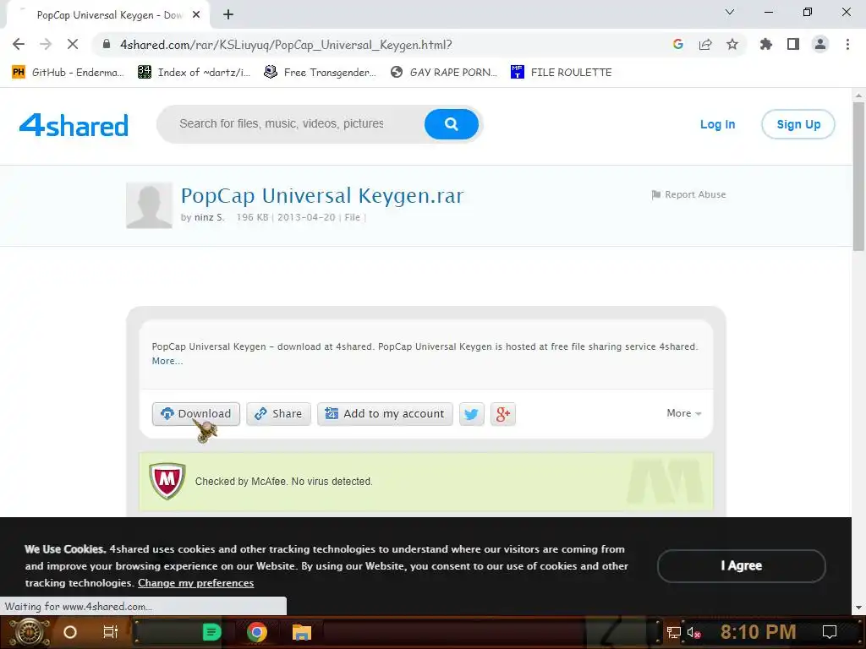Click the browser back arrow

[19, 44]
